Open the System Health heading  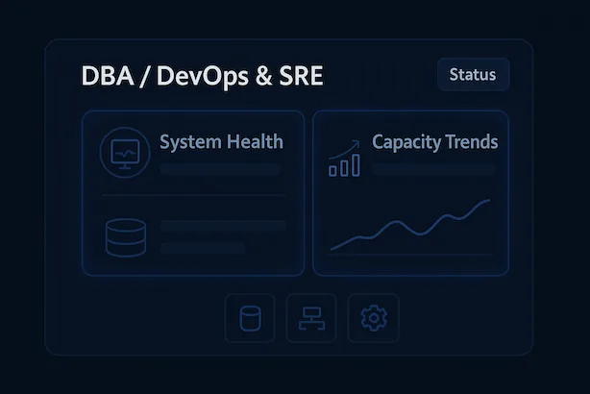click(221, 142)
